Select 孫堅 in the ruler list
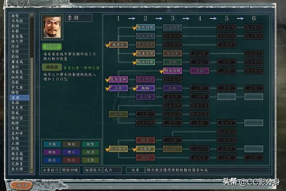286x191 pixels. tap(19, 16)
